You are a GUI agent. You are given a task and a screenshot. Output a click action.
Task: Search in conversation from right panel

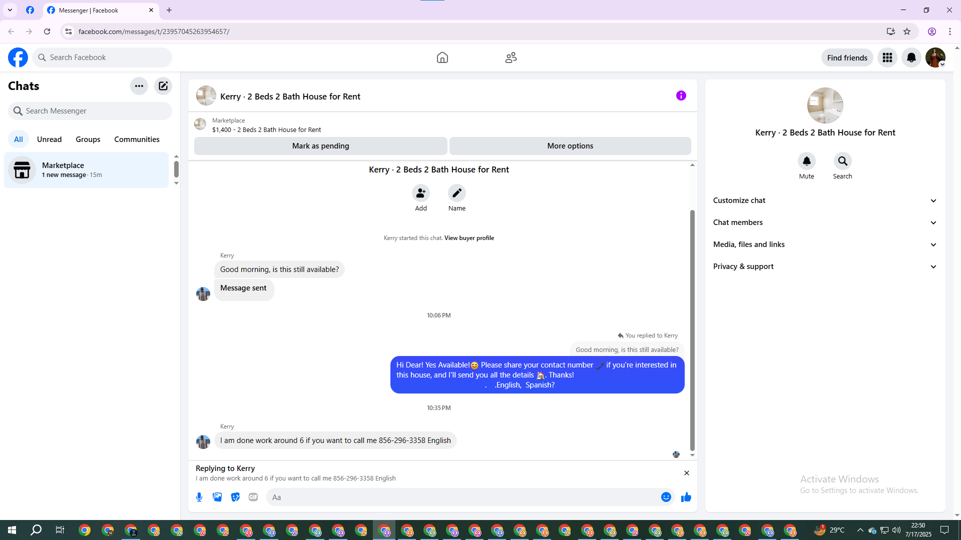point(843,161)
